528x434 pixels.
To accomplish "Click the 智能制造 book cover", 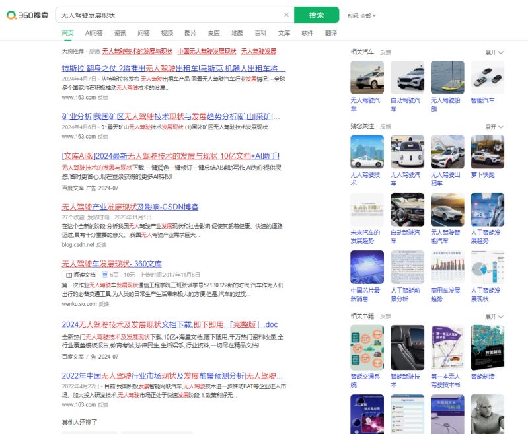I will point(488,347).
